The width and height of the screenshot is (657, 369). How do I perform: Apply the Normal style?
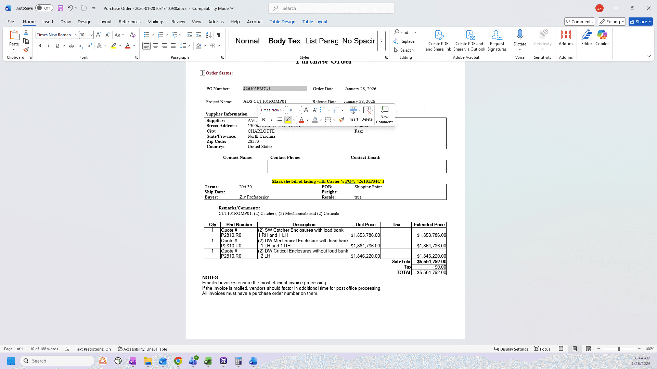click(247, 41)
